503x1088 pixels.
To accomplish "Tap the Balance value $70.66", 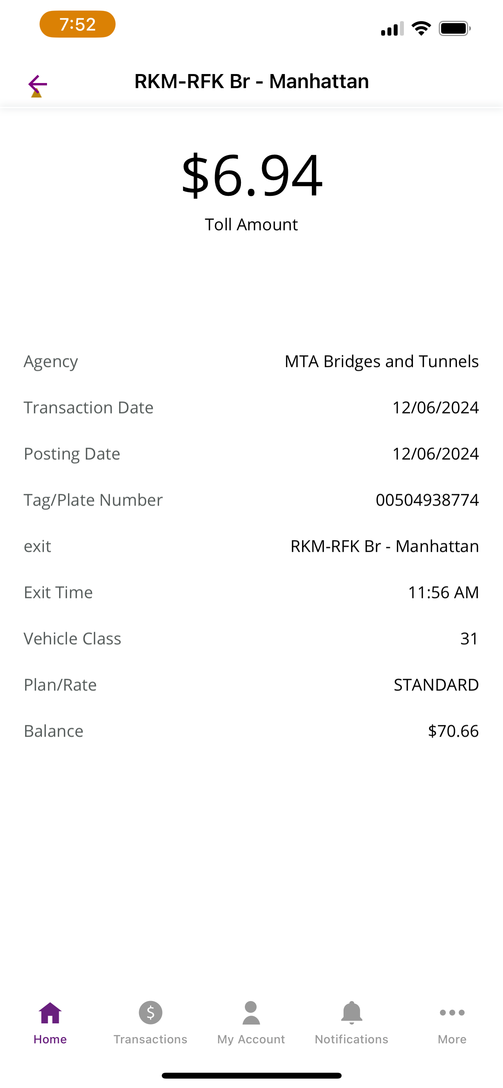I will (453, 731).
